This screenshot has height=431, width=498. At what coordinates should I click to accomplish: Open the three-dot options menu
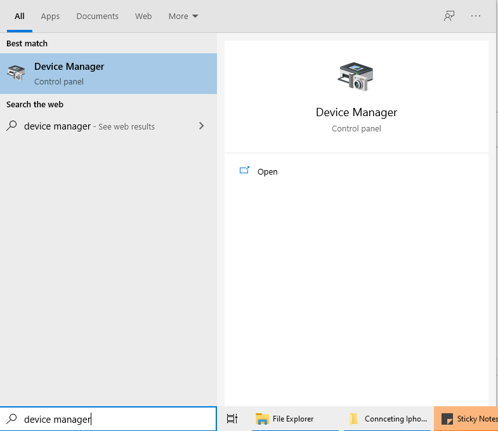point(475,16)
